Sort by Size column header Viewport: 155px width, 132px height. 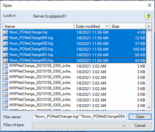coord(128,26)
